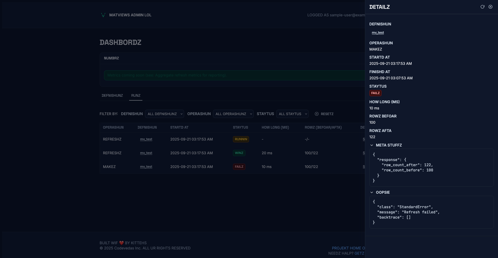Image resolution: width=498 pixels, height=258 pixels.
Task: Collapse the Oopsie error section
Action: click(x=372, y=192)
